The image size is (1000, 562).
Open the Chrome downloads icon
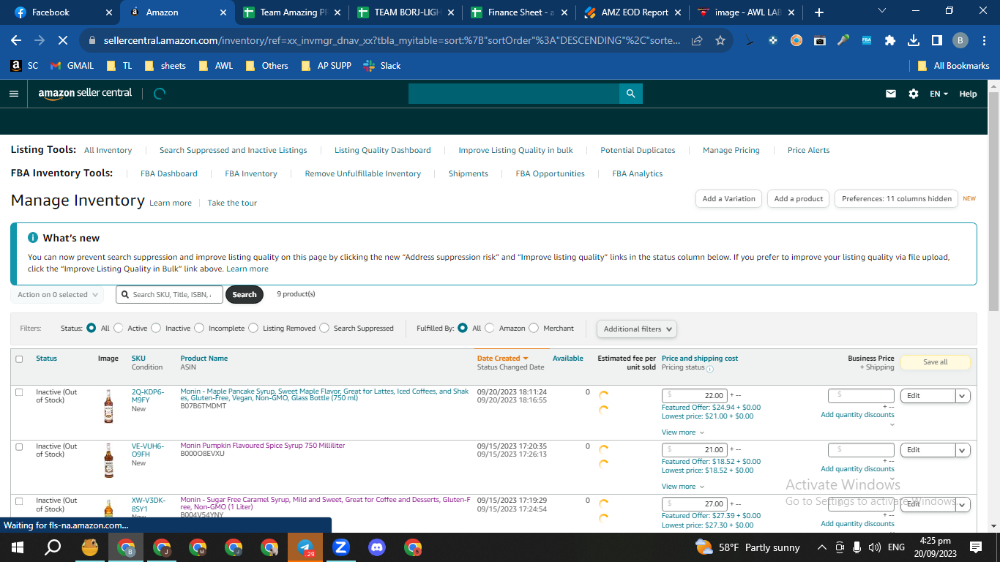(x=914, y=41)
